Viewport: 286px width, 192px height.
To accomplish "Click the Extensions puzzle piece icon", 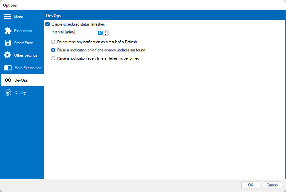I will tap(8, 31).
